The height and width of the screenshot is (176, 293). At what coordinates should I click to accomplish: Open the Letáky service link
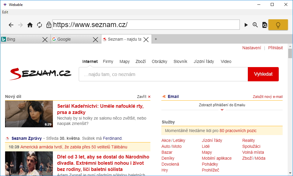[179, 140]
